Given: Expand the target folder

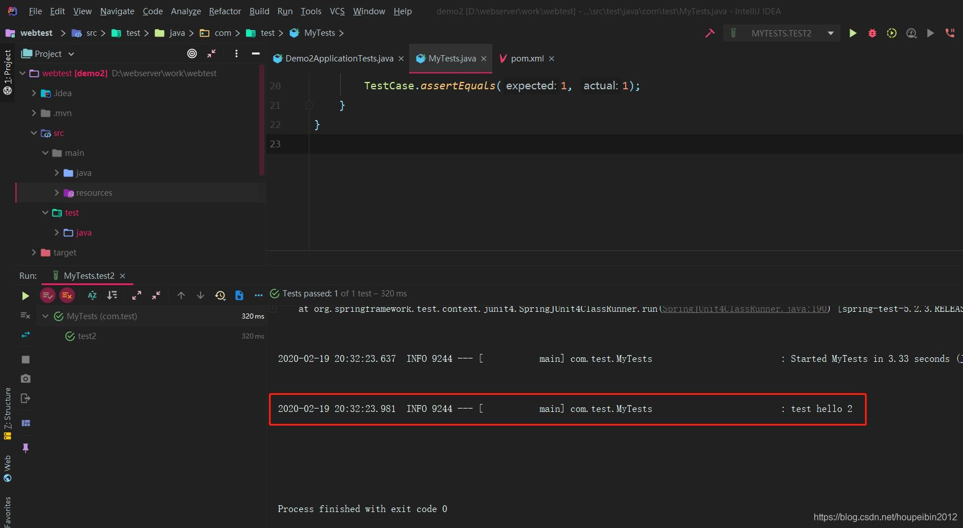Looking at the screenshot, I should (x=34, y=253).
